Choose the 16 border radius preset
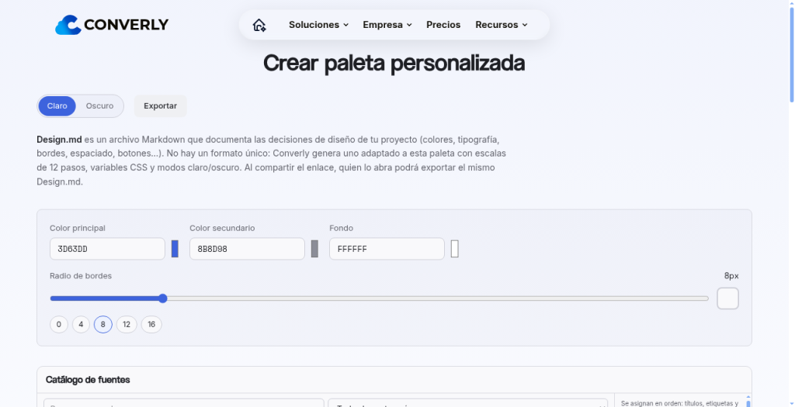 151,325
